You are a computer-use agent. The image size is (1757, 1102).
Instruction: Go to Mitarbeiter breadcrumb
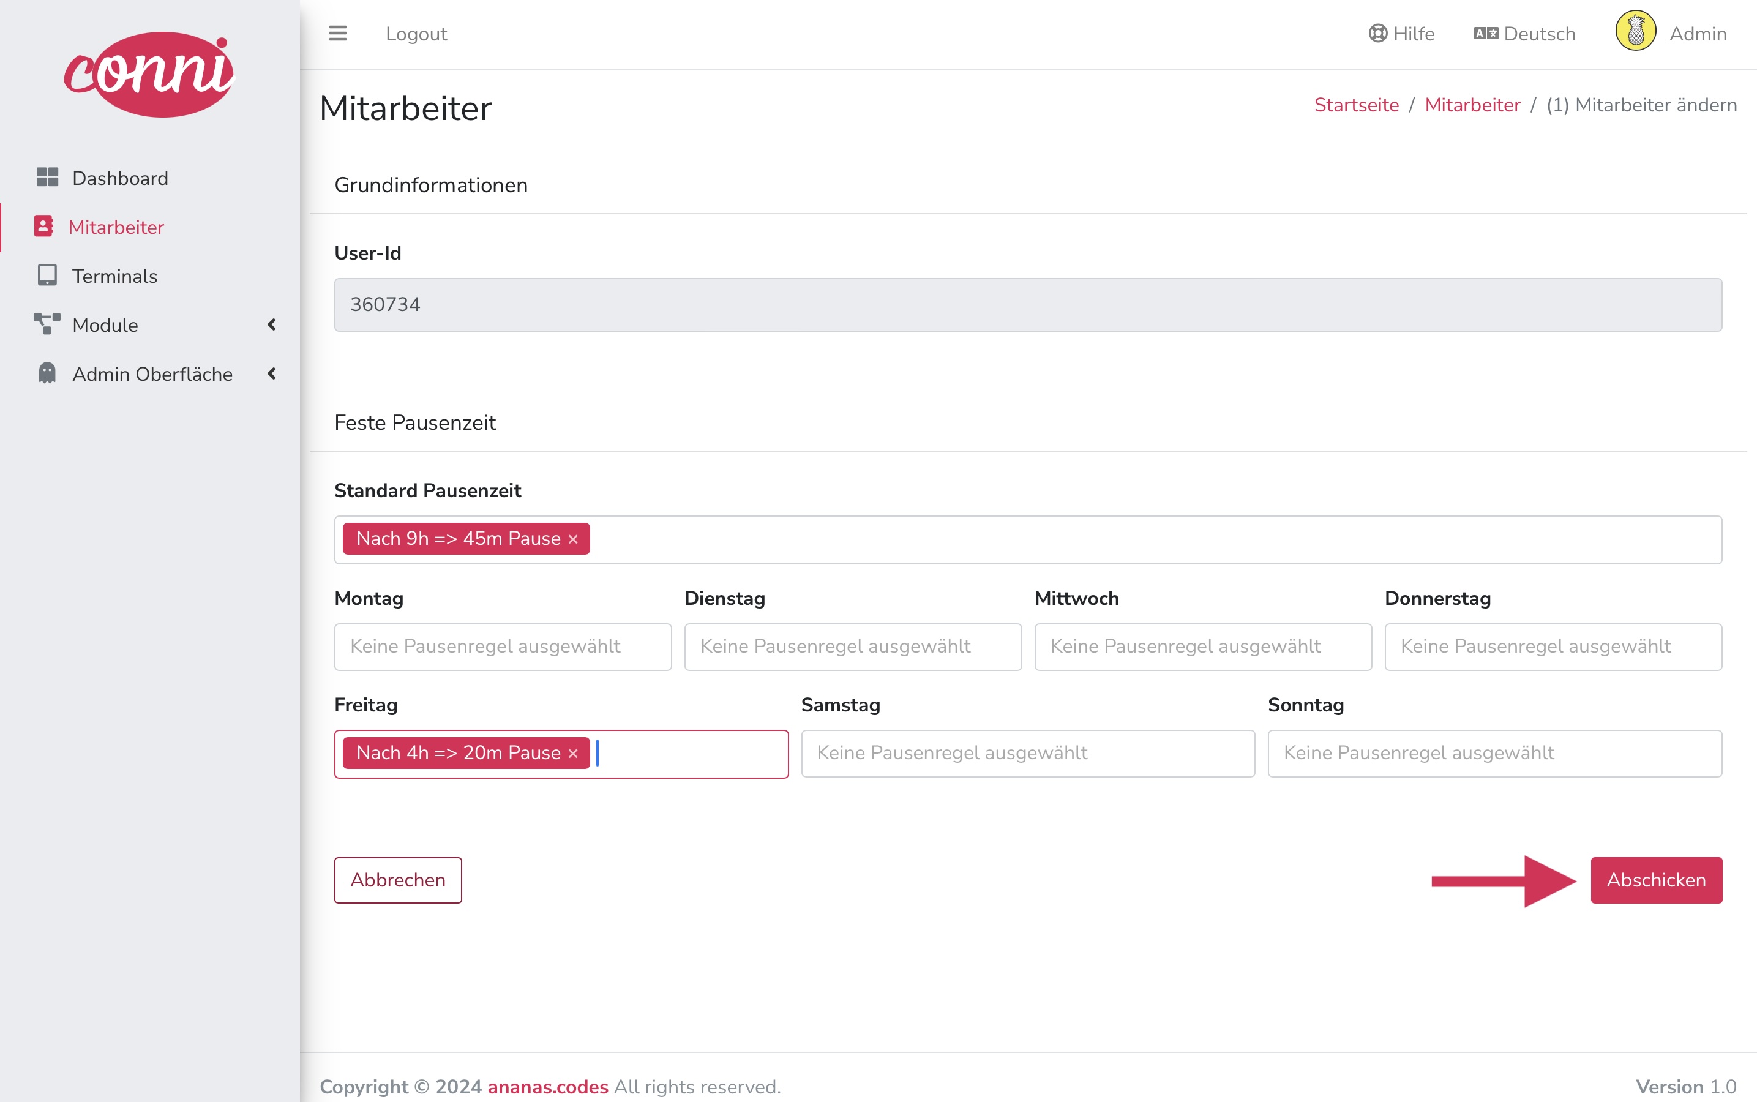[x=1472, y=105]
